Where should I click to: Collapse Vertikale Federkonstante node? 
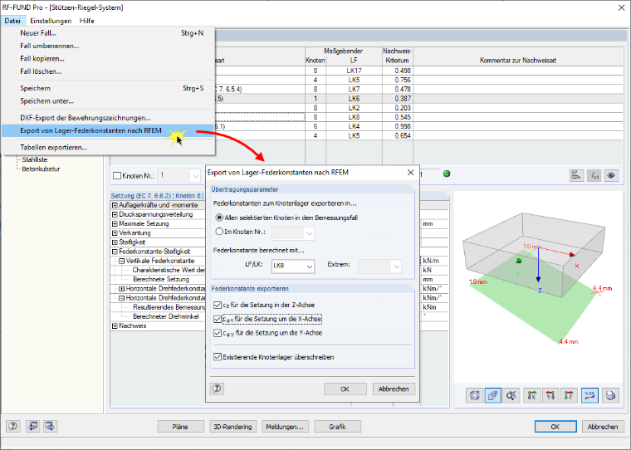tap(121, 261)
